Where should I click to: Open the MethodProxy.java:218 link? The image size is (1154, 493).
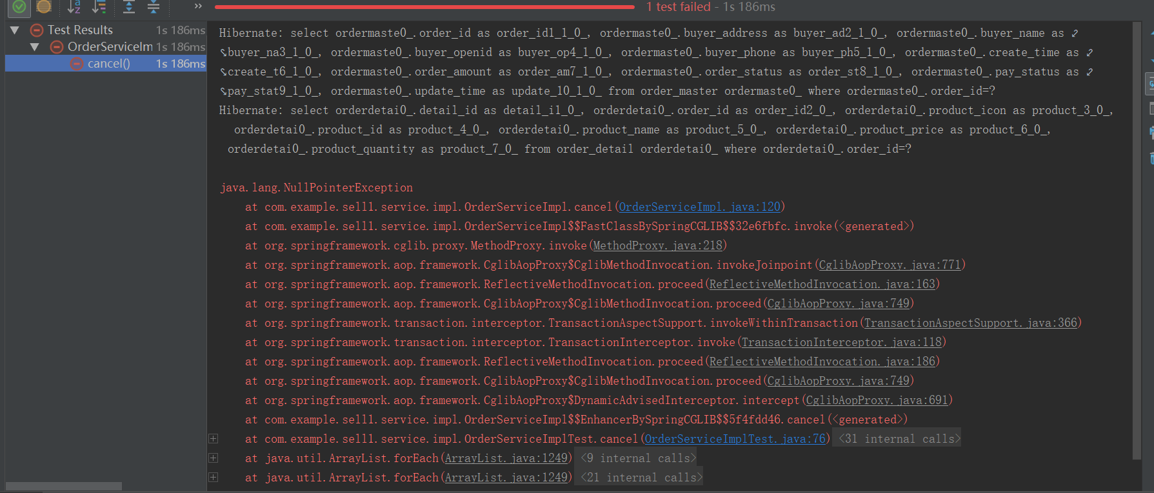[x=657, y=246]
